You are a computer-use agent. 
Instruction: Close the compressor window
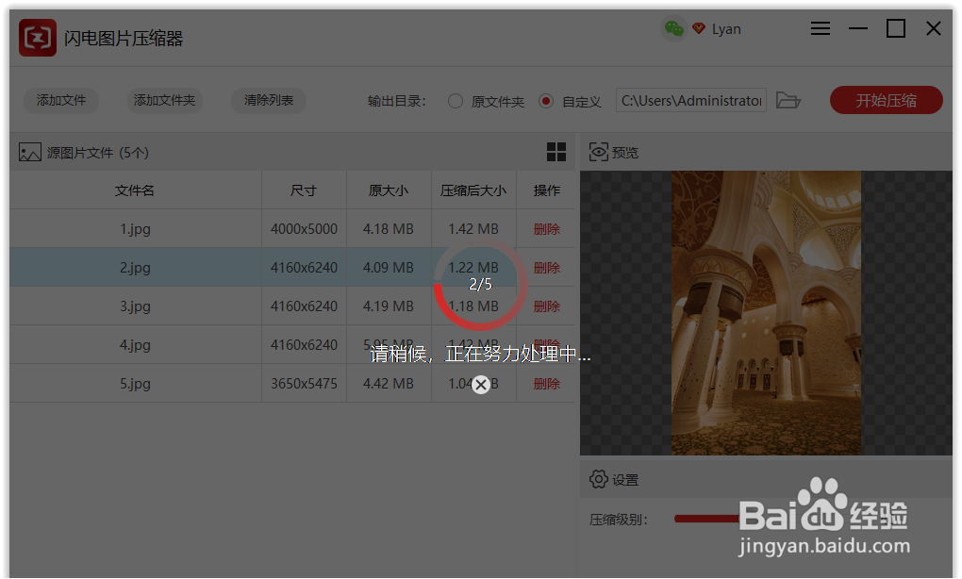pos(933,28)
